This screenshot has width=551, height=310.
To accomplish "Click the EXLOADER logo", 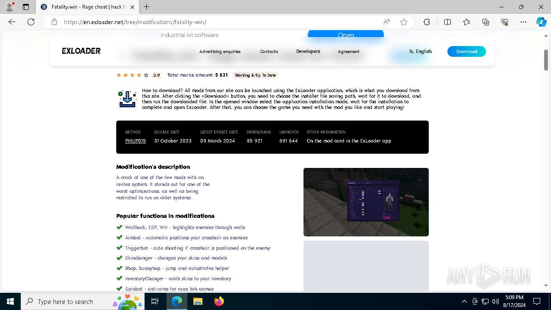I will click(81, 51).
